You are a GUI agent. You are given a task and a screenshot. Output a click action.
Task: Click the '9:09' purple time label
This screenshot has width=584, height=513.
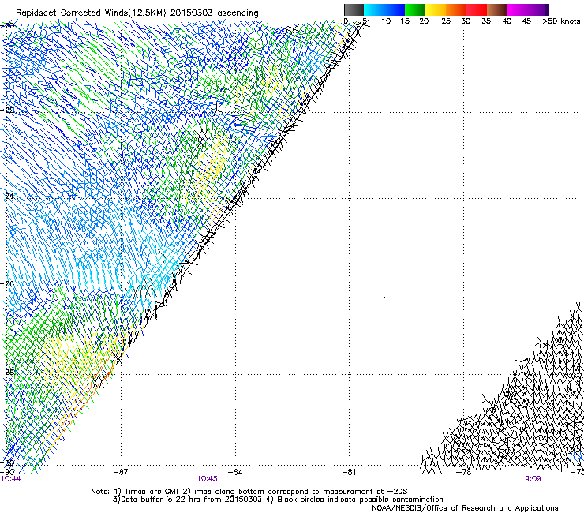pyautogui.click(x=533, y=479)
